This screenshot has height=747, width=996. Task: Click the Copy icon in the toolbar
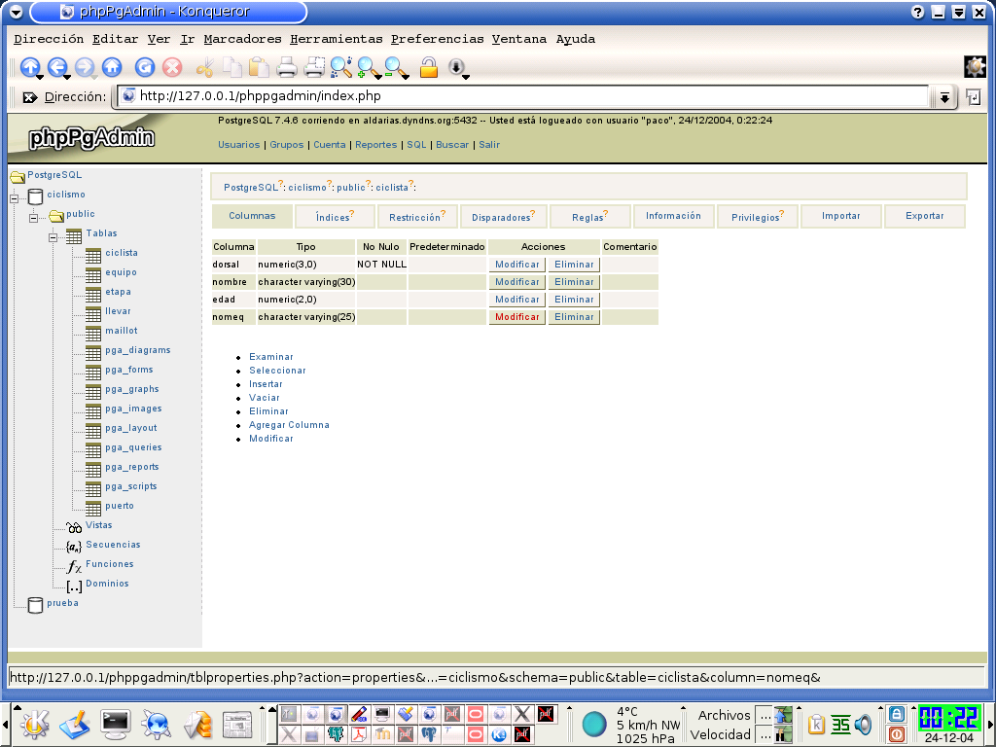tap(232, 67)
